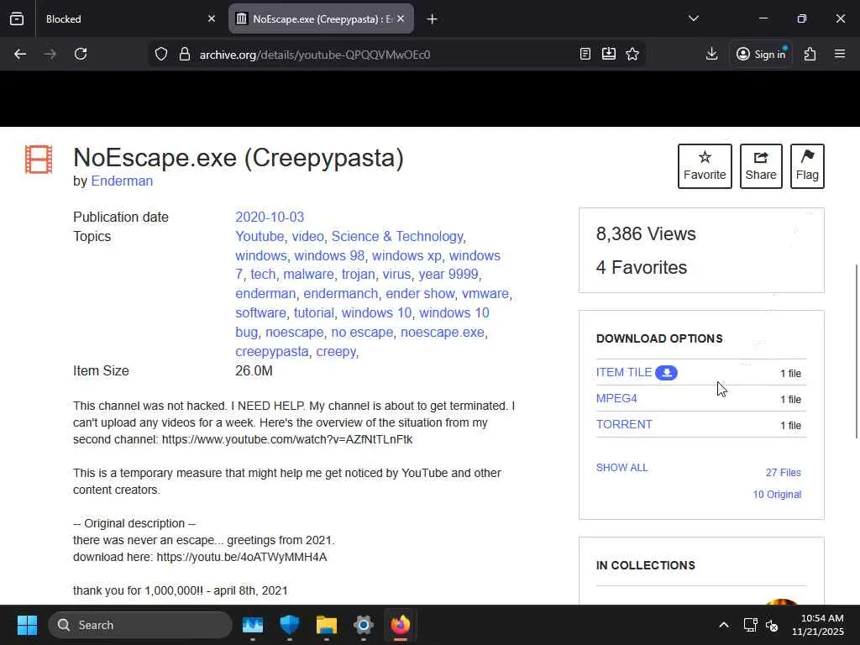The image size is (860, 645).
Task: Open the Windows Start menu
Action: click(x=27, y=625)
